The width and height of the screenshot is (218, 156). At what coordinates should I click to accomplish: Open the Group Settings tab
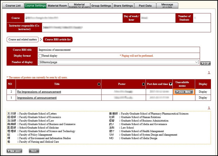pyautogui.click(x=101, y=5)
